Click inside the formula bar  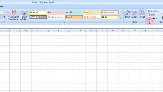(x=81, y=26)
